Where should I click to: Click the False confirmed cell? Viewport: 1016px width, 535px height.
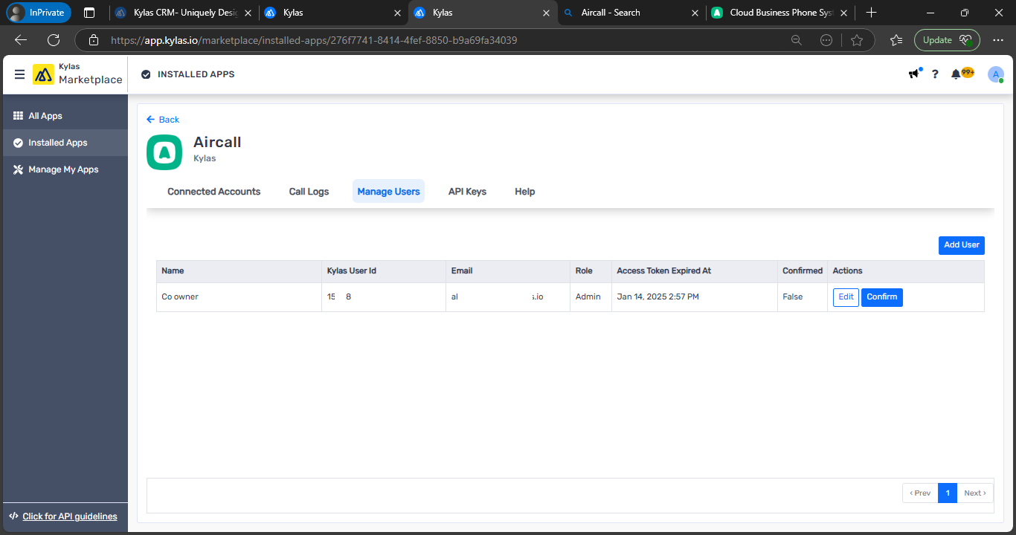pos(803,297)
